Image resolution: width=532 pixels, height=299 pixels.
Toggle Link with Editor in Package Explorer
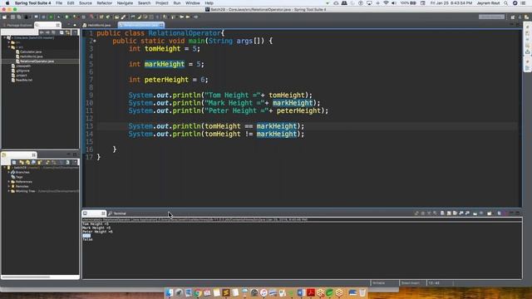point(67,32)
